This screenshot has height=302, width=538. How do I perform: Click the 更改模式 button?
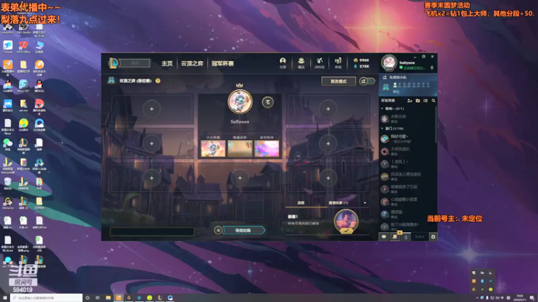(338, 81)
